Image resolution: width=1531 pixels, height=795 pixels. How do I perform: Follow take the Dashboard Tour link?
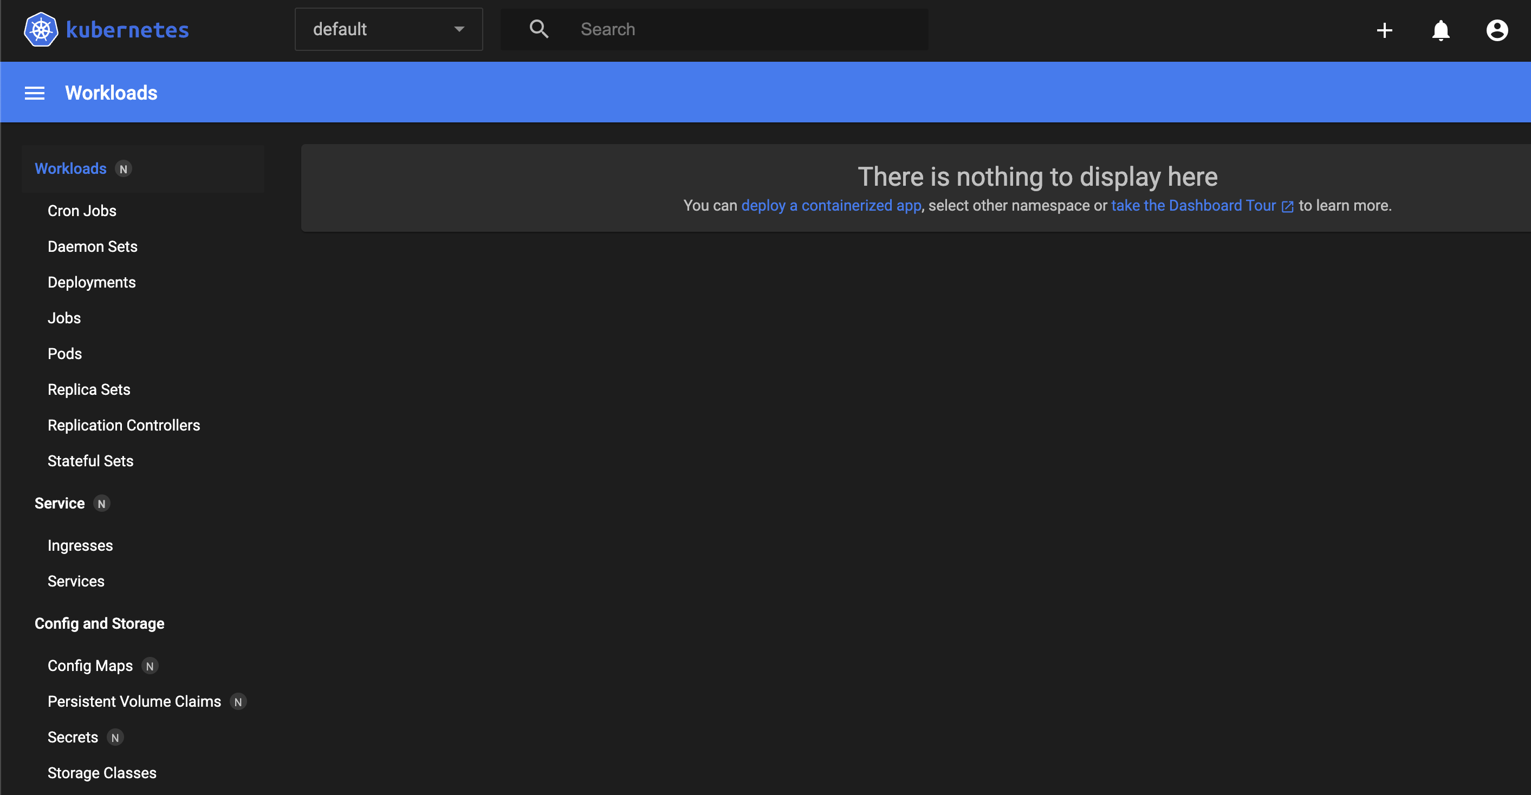point(1193,206)
